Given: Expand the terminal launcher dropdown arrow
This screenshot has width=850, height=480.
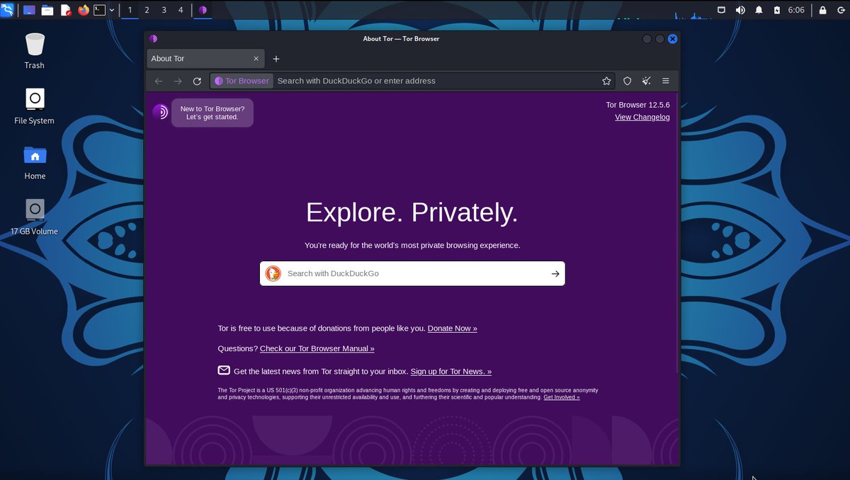Looking at the screenshot, I should (111, 10).
